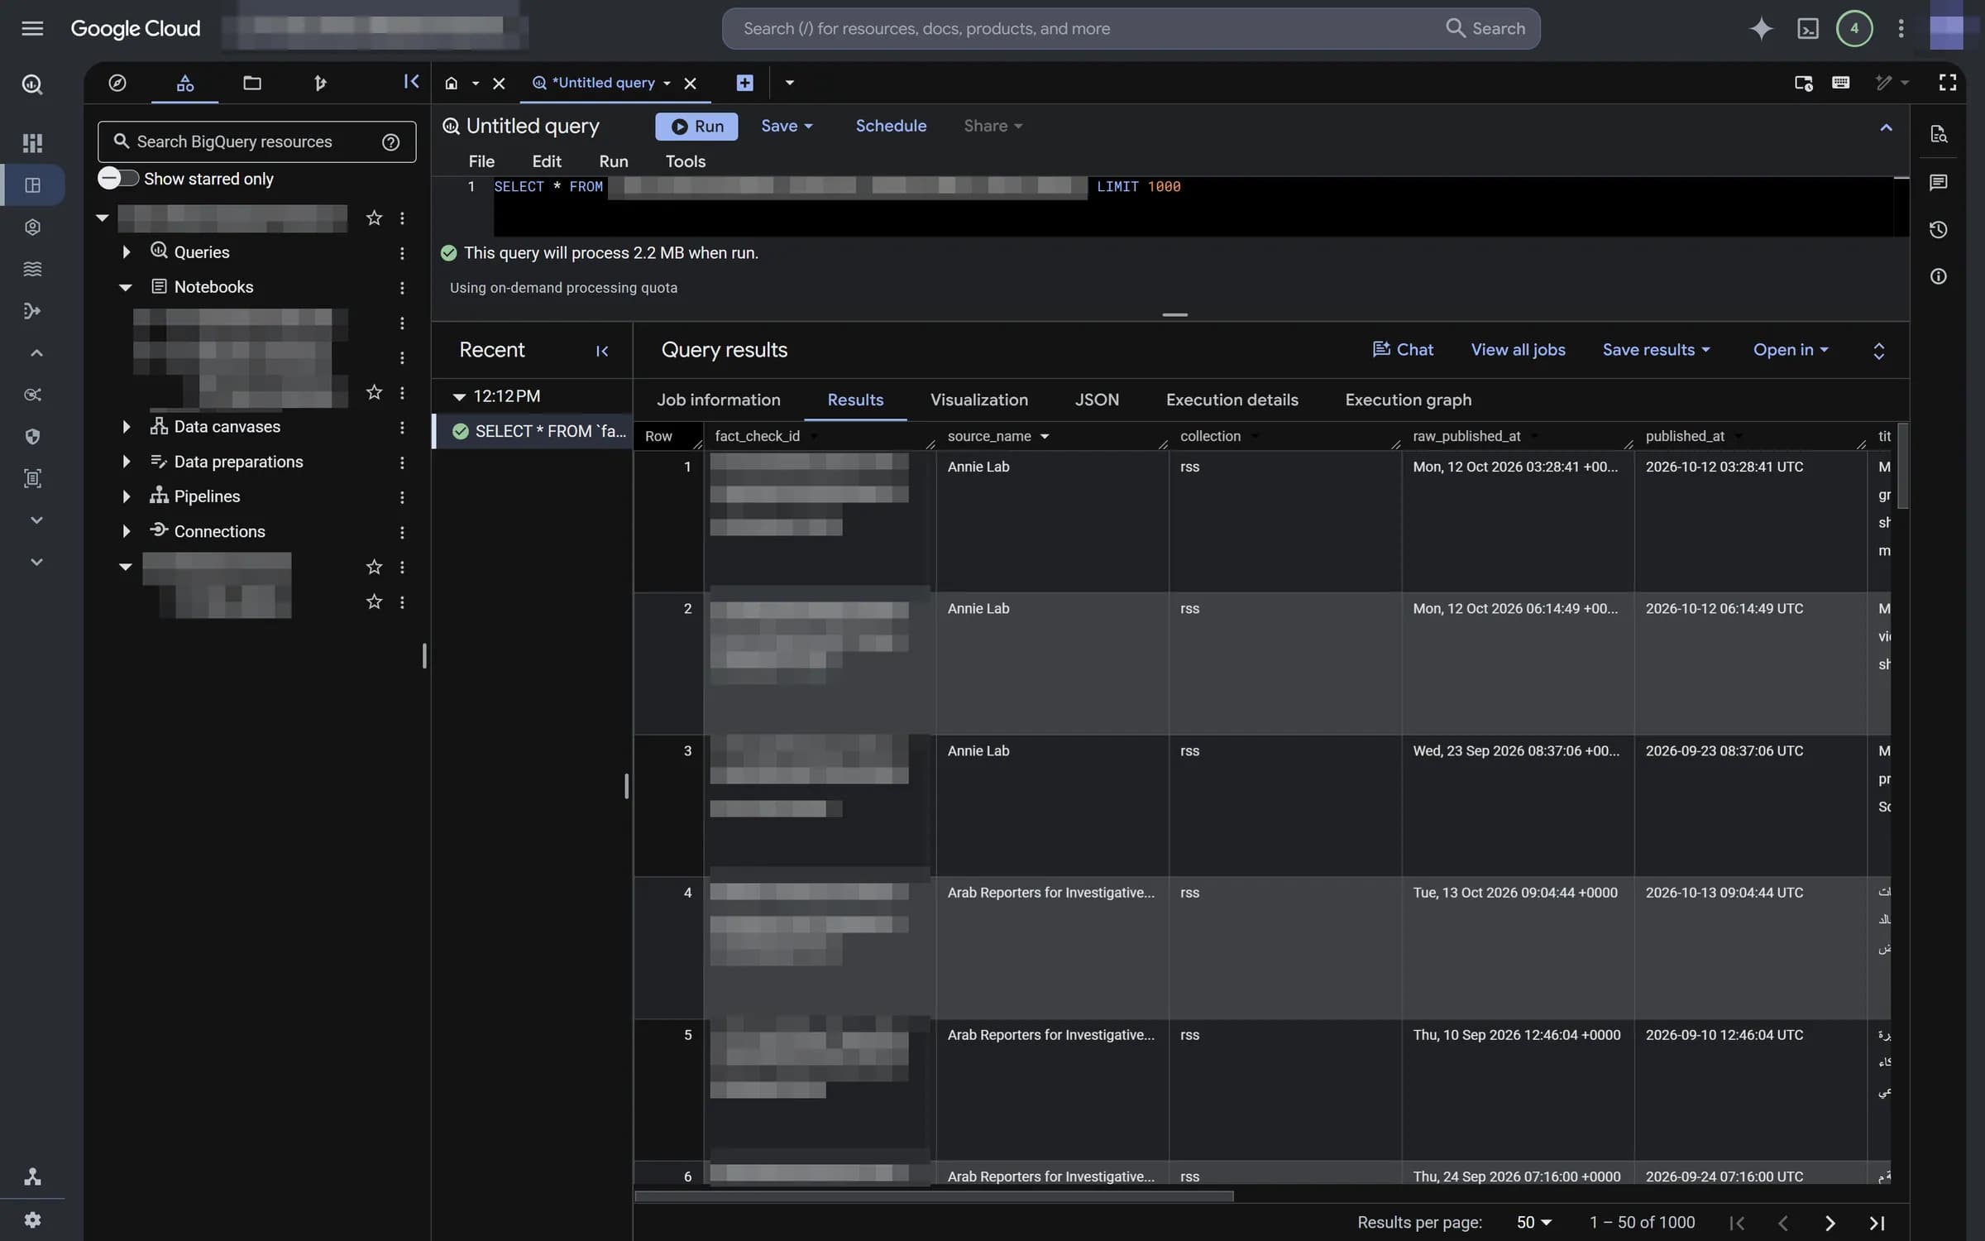This screenshot has width=1985, height=1241.
Task: Star the first project in explorer
Action: pyautogui.click(x=374, y=218)
